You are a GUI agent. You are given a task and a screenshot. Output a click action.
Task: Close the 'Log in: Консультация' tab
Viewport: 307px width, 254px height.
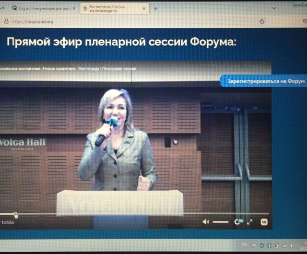tap(74, 9)
